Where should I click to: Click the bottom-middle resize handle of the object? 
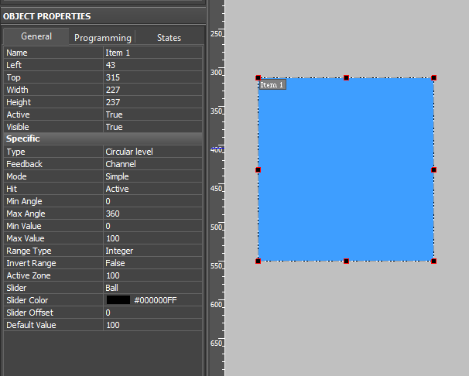pyautogui.click(x=346, y=261)
